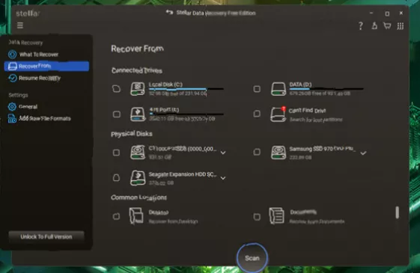The width and height of the screenshot is (420, 273).
Task: Click the DATA (D:) label
Action: coord(300,85)
